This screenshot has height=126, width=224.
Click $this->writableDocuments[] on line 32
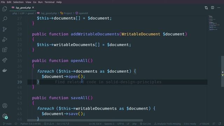click(x=68, y=45)
